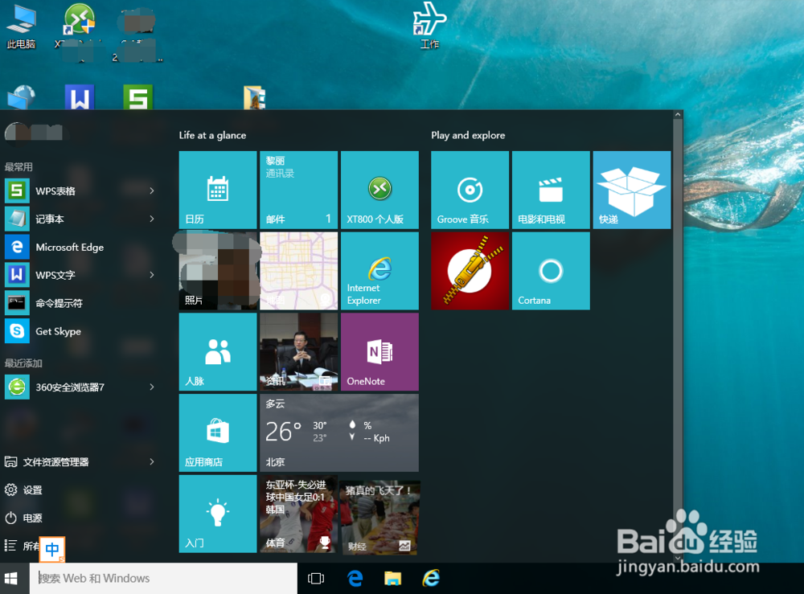Toggle the 中 input method indicator

tap(52, 550)
